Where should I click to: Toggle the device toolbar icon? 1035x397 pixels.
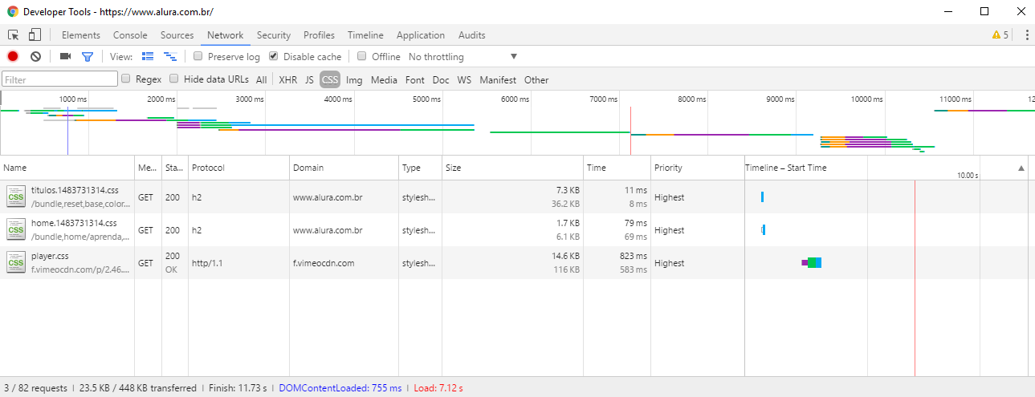click(x=35, y=35)
